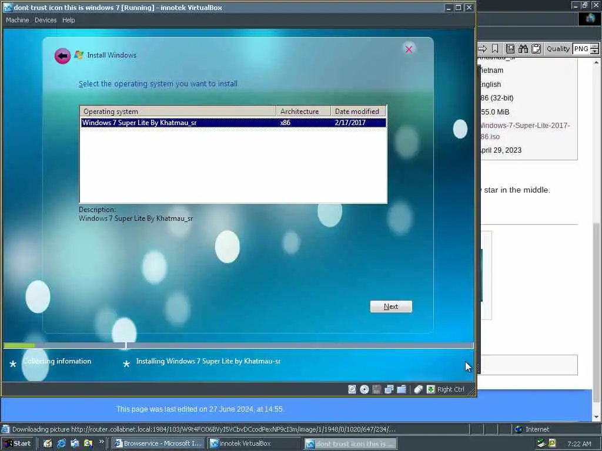The width and height of the screenshot is (602, 451).
Task: Click the Operating system column header
Action: (178, 111)
